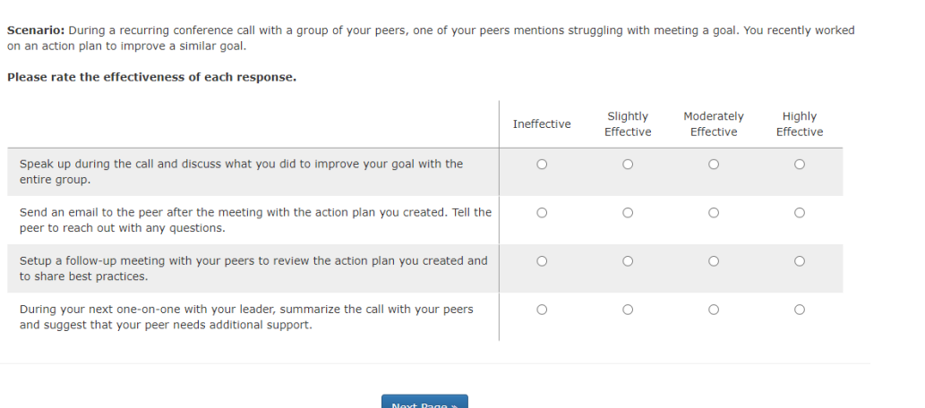Rate 'Speak up during the call' as Highly Effective

[x=800, y=165]
